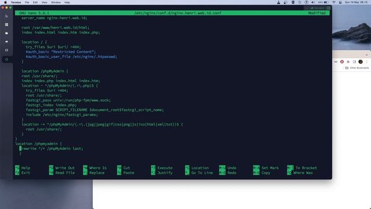Click the "Exit" shortcut label in nano
The height and width of the screenshot is (209, 371).
[x=26, y=173]
